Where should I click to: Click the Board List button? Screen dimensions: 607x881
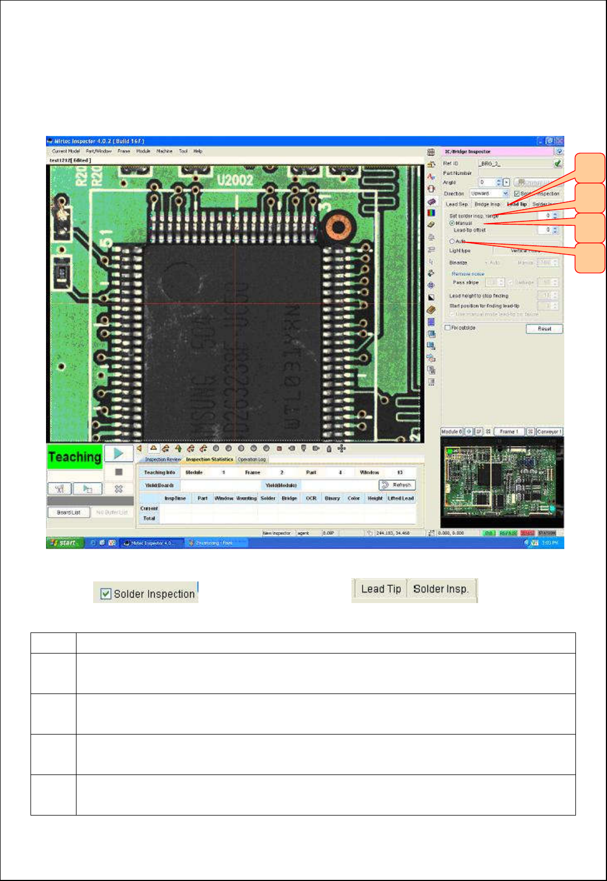[x=69, y=512]
